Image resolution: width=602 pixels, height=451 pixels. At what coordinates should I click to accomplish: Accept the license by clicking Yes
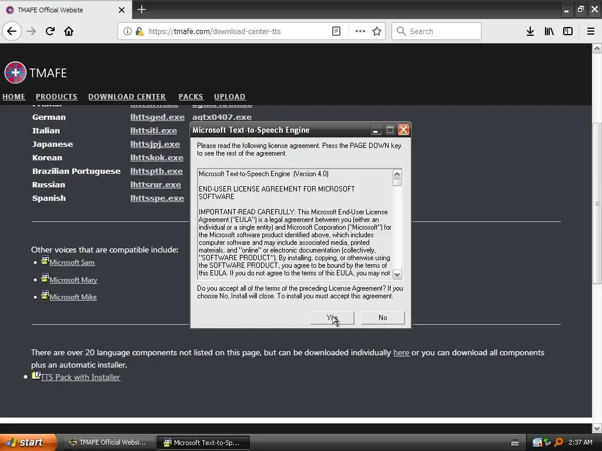click(x=332, y=318)
